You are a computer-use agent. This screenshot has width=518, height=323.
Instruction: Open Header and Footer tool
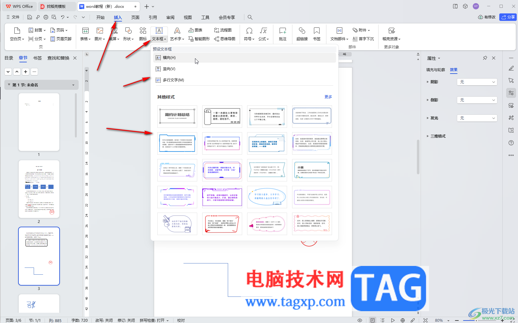pyautogui.click(x=61, y=39)
